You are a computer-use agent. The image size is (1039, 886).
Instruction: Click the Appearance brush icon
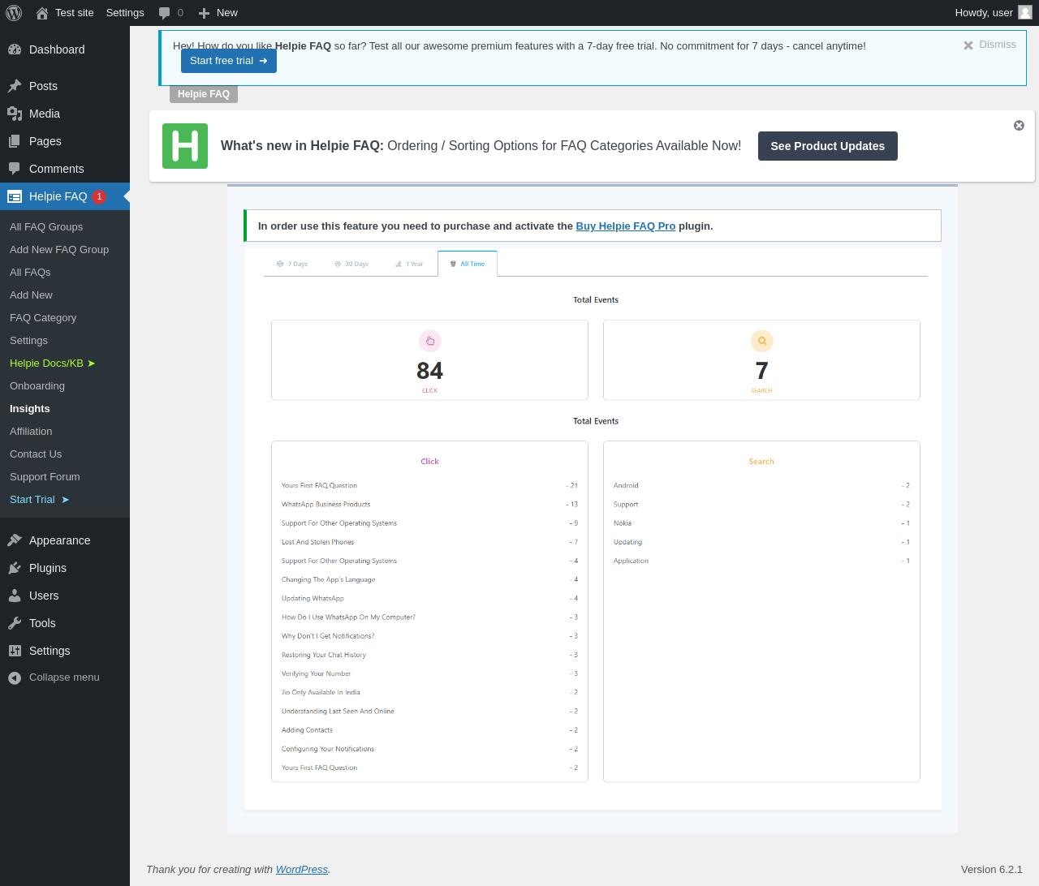click(15, 540)
